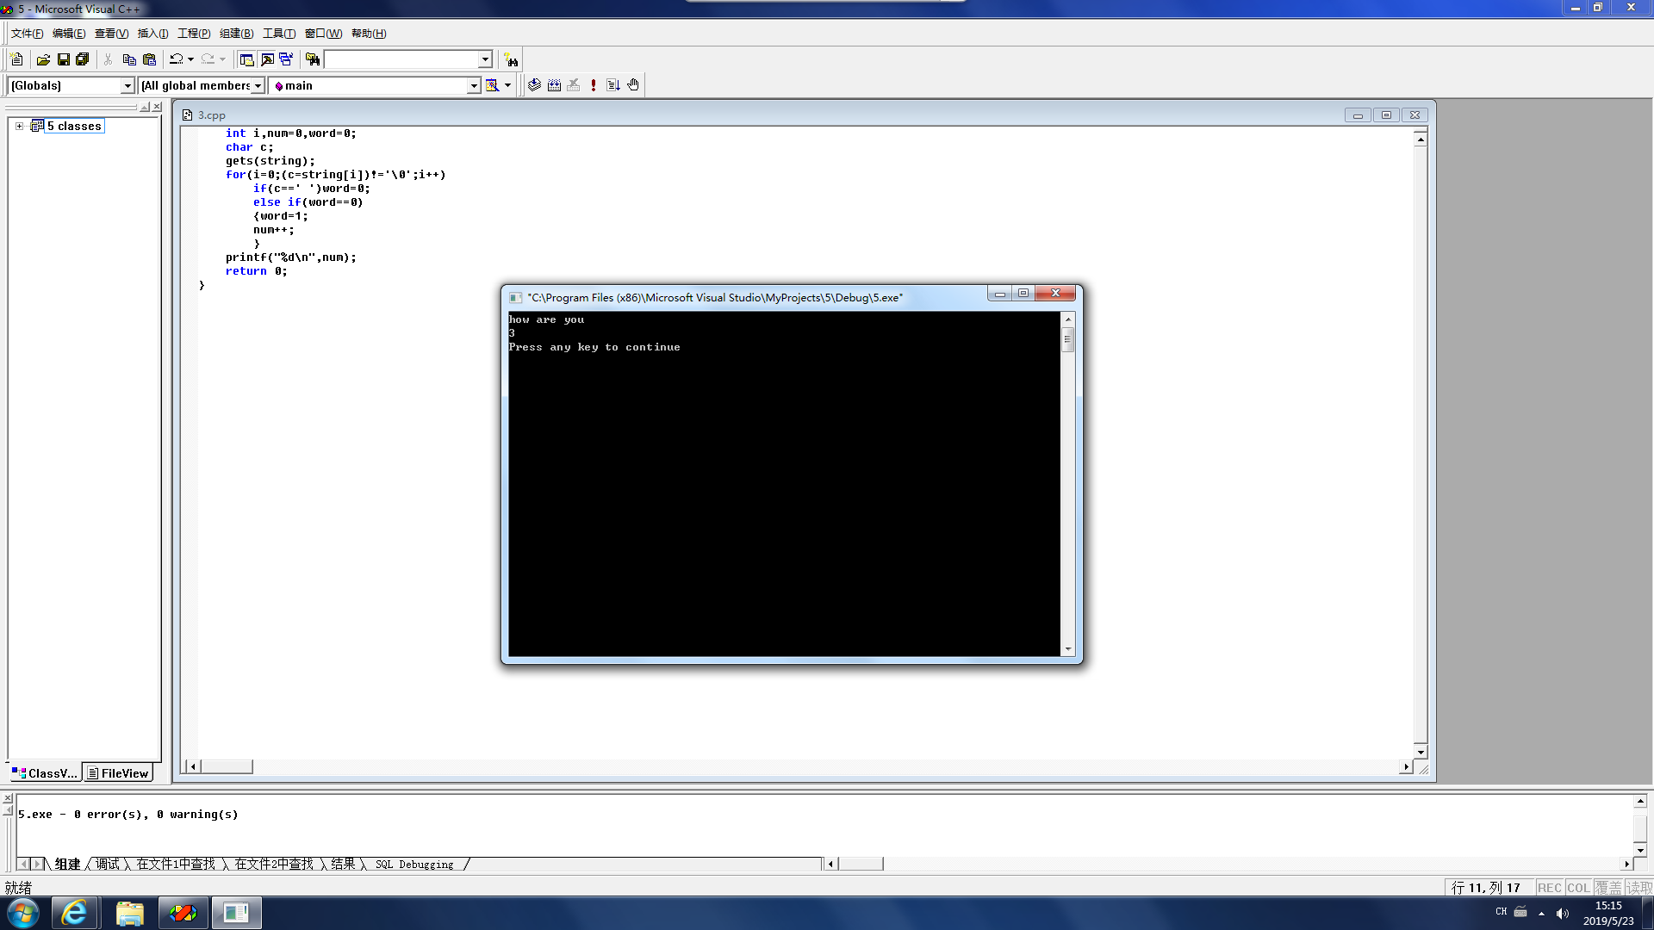Click Find in Files binoculars icon
The width and height of the screenshot is (1654, 930).
(x=313, y=59)
